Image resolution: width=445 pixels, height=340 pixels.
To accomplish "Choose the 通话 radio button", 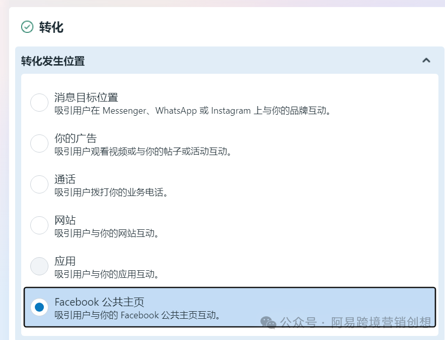I will [39, 184].
